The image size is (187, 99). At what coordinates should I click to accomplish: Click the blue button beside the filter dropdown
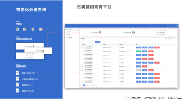tap(97, 42)
